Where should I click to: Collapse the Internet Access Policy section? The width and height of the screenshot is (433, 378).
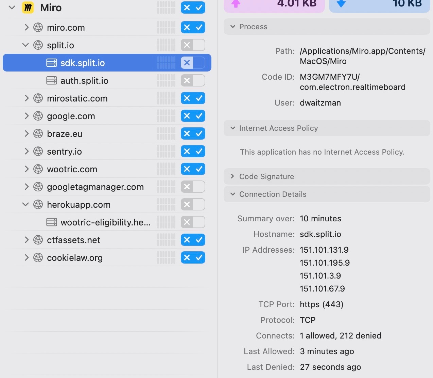pos(327,128)
